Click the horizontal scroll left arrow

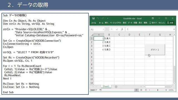point(144,87)
